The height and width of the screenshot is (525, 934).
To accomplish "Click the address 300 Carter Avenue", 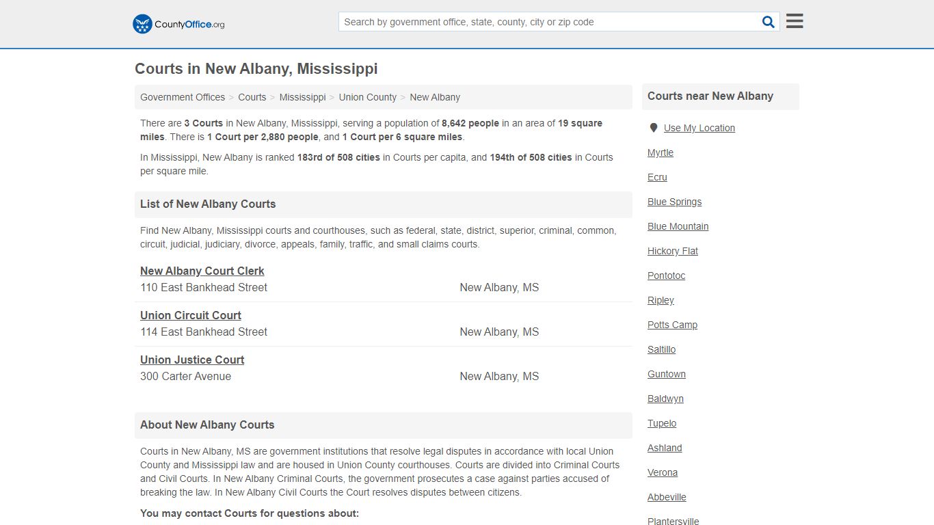I will pos(186,376).
